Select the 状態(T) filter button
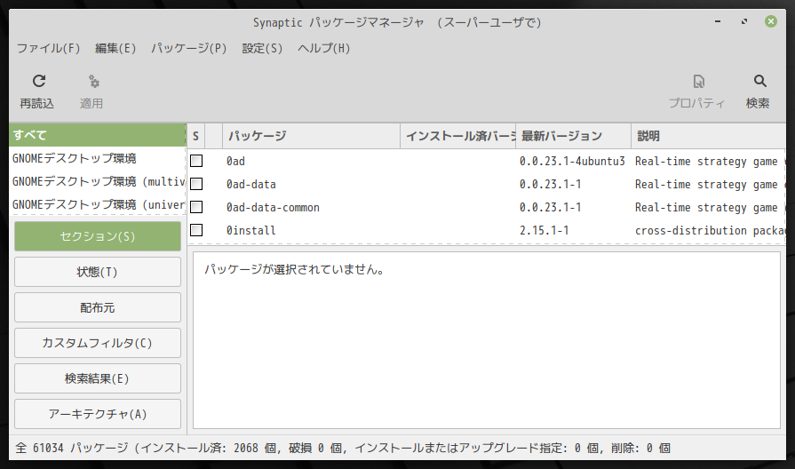 pyautogui.click(x=98, y=272)
